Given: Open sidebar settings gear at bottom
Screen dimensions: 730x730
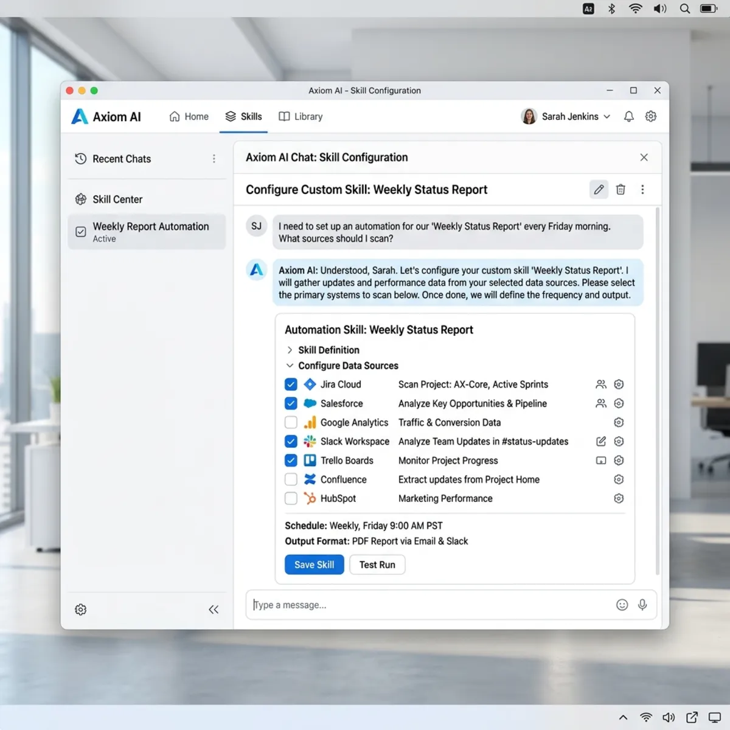Looking at the screenshot, I should coord(80,610).
